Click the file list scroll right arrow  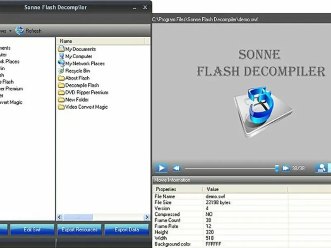pos(147,217)
